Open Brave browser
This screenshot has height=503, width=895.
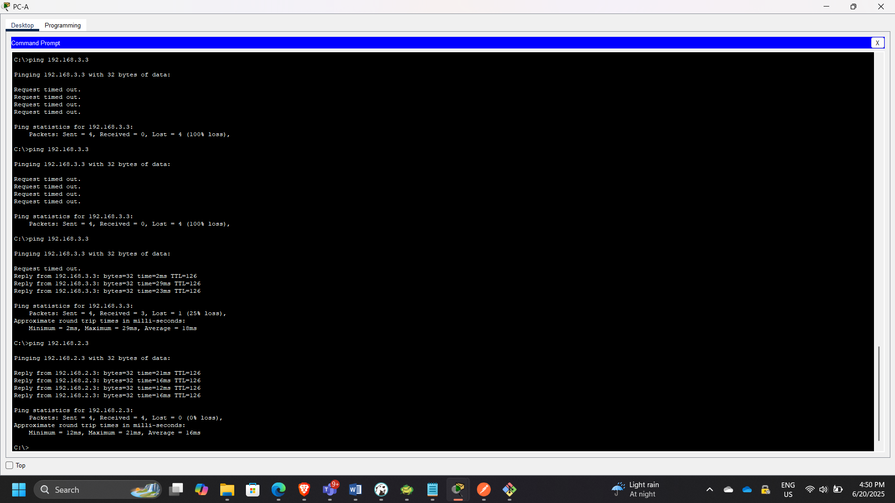[x=304, y=489]
